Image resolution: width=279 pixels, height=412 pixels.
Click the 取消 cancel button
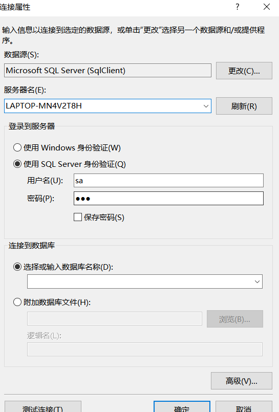pyautogui.click(x=244, y=407)
